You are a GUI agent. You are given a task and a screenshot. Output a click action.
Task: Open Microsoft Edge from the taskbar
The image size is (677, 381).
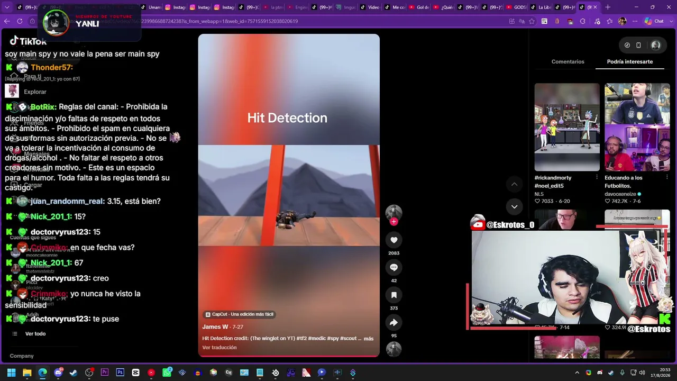(x=42, y=373)
